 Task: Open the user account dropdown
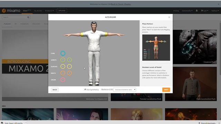click(x=215, y=11)
